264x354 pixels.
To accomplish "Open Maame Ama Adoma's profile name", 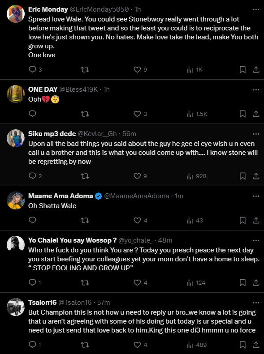I will click(61, 196).
